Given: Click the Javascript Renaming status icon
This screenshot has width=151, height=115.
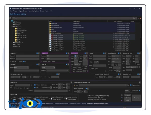Looking at the screenshot, I should pyautogui.click(x=67, y=99).
